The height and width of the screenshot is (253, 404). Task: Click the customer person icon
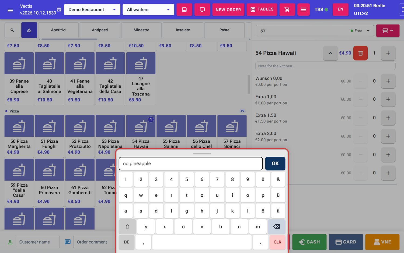tap(10, 242)
